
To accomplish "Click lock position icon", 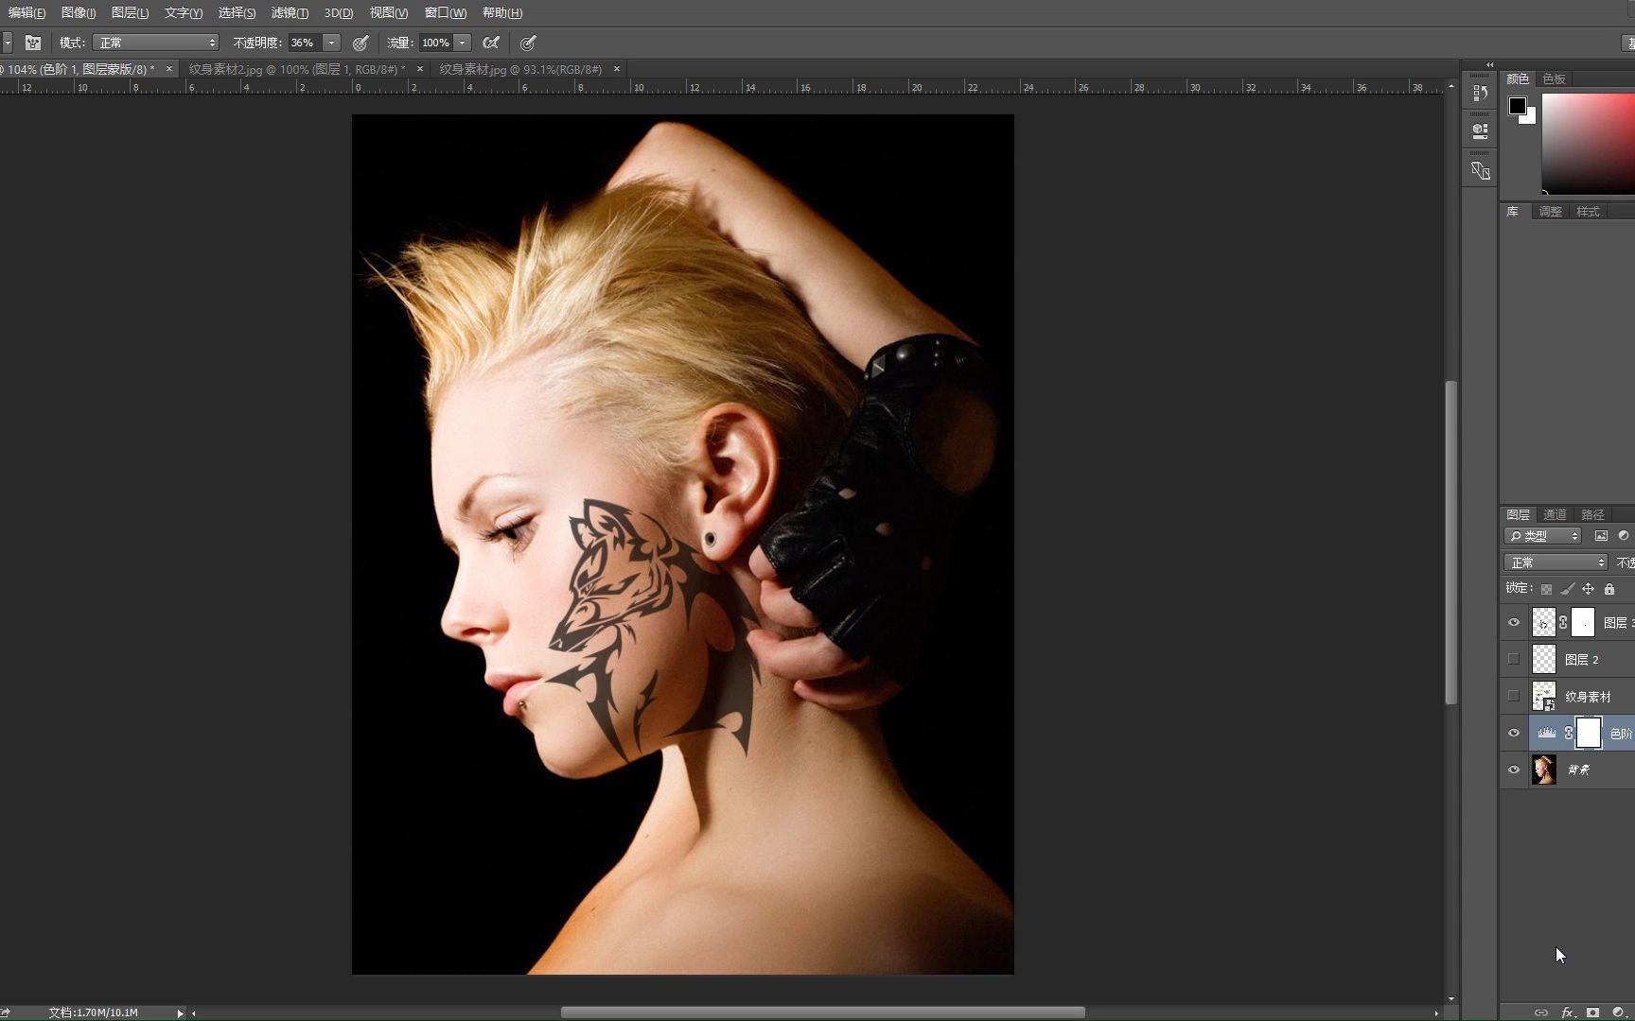I will tap(1589, 589).
